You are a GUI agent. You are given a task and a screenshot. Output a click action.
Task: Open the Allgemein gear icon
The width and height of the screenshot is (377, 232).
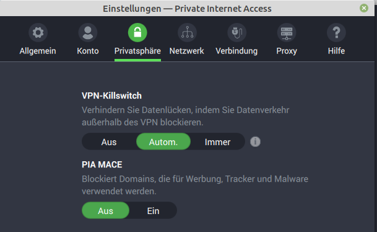pyautogui.click(x=38, y=32)
